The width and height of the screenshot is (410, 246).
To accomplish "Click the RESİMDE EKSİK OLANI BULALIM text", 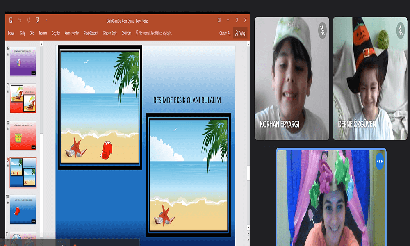I will [x=187, y=100].
